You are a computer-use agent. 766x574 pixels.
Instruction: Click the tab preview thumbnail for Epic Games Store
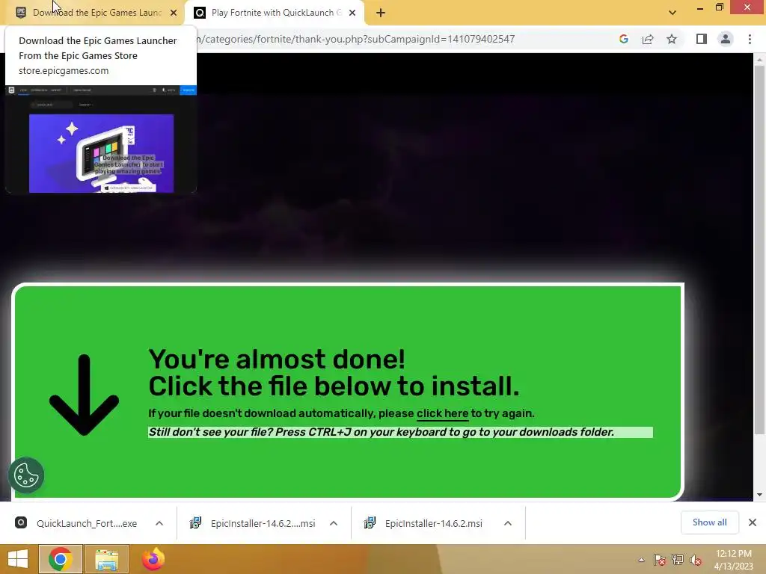101,139
